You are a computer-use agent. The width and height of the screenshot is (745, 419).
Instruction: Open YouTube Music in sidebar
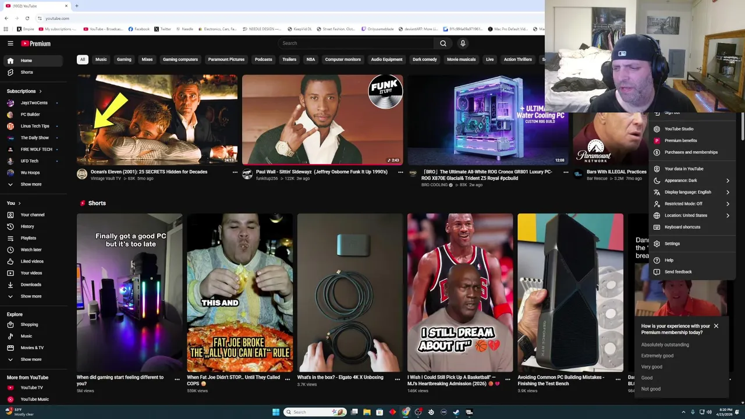(33, 399)
